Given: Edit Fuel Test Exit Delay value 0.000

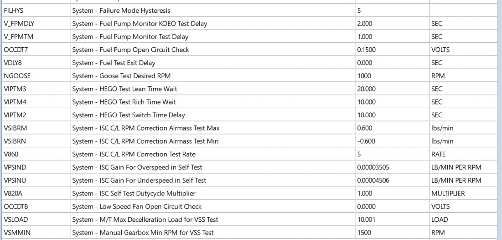Looking at the screenshot, I should tap(392, 63).
